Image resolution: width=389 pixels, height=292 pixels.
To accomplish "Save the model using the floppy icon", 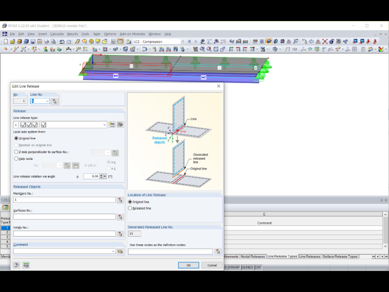I will [x=33, y=41].
